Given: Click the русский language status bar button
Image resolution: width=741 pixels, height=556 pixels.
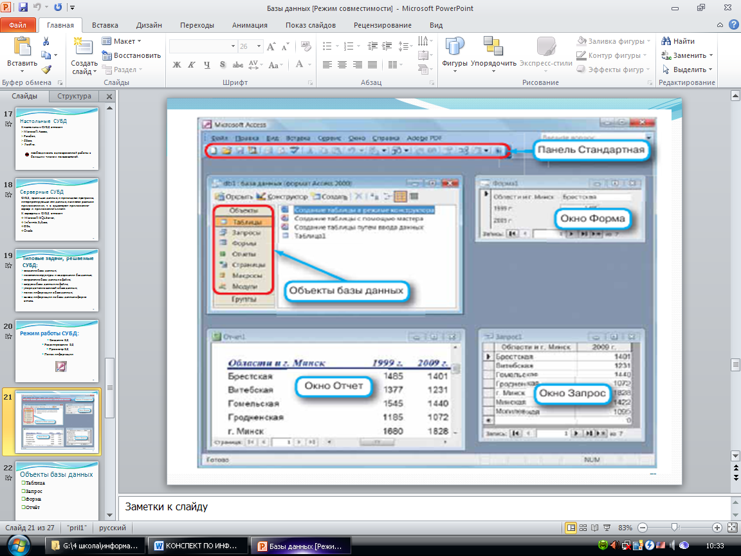Looking at the screenshot, I should pyautogui.click(x=113, y=528).
